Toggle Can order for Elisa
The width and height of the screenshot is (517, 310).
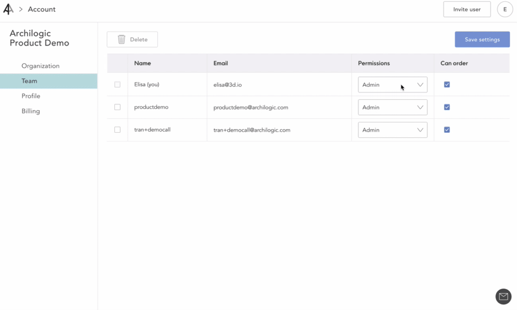pyautogui.click(x=447, y=85)
